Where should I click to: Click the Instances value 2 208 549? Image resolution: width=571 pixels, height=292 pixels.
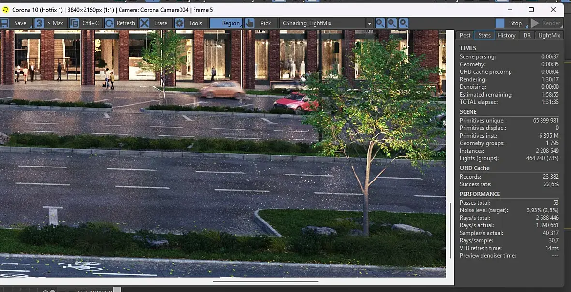[x=547, y=151]
